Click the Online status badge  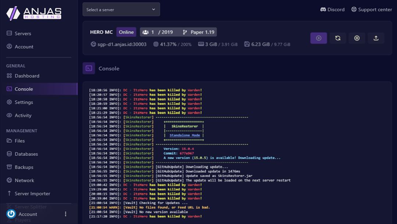pos(126,32)
